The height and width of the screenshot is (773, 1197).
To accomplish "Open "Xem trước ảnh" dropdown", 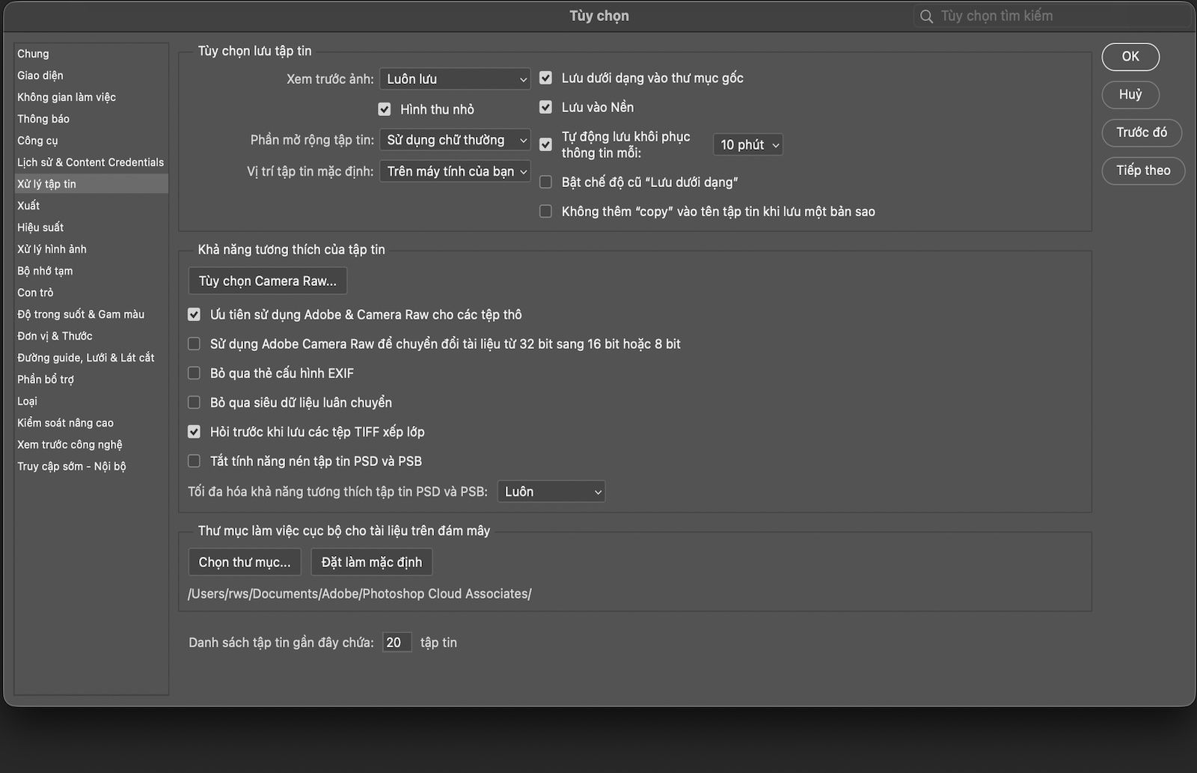I will pos(455,79).
